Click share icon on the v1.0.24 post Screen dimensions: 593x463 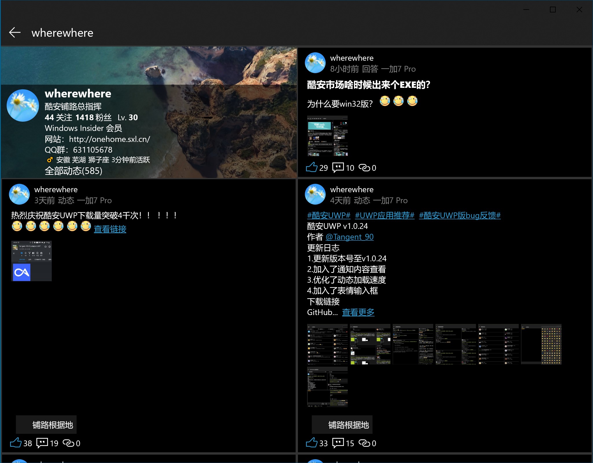click(x=364, y=443)
